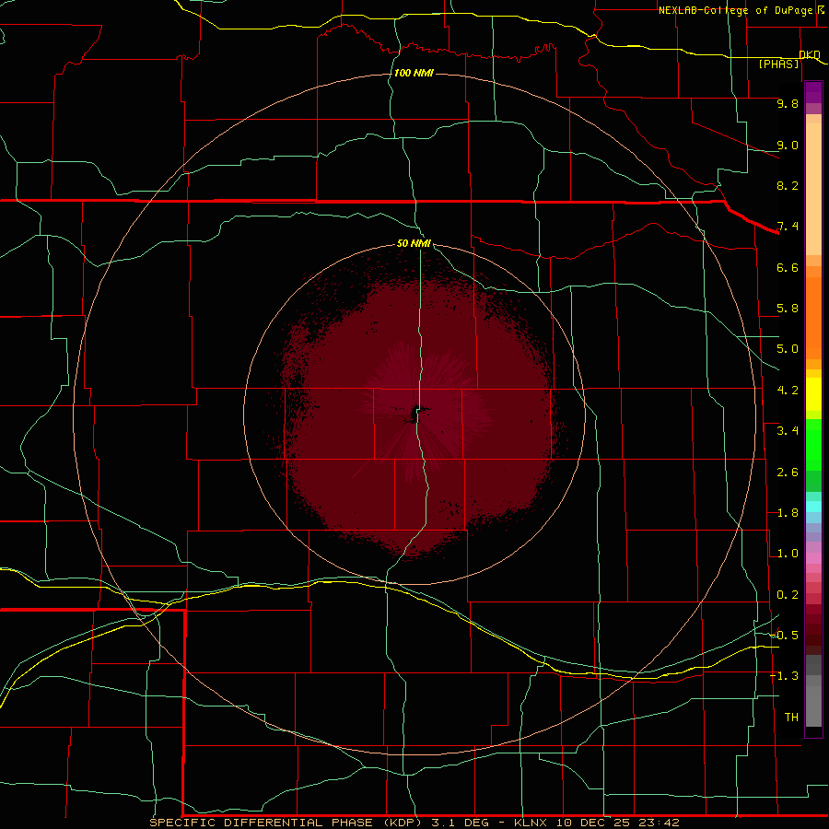Click the -0.5 scale label
Screen dimensions: 829x829
click(x=784, y=635)
